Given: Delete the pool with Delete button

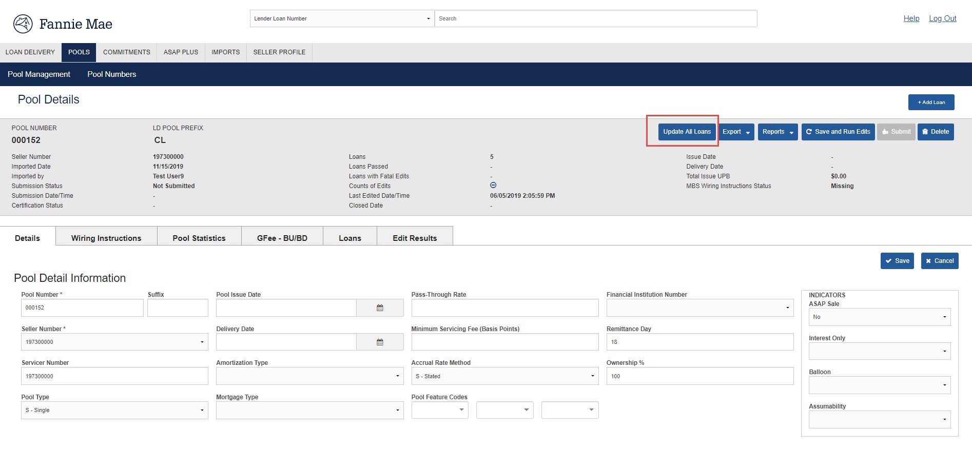Looking at the screenshot, I should (x=936, y=132).
